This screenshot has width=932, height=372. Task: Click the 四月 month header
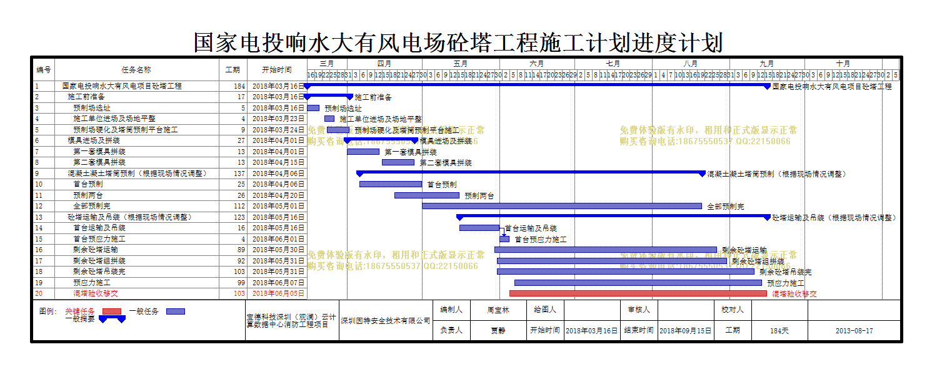384,64
